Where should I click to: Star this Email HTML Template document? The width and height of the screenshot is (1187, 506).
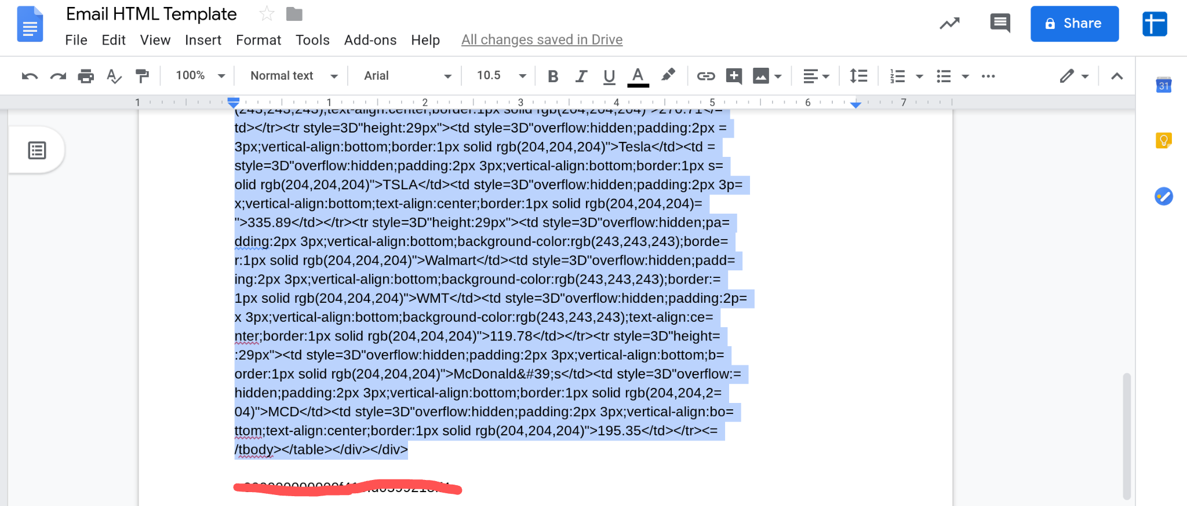[267, 14]
